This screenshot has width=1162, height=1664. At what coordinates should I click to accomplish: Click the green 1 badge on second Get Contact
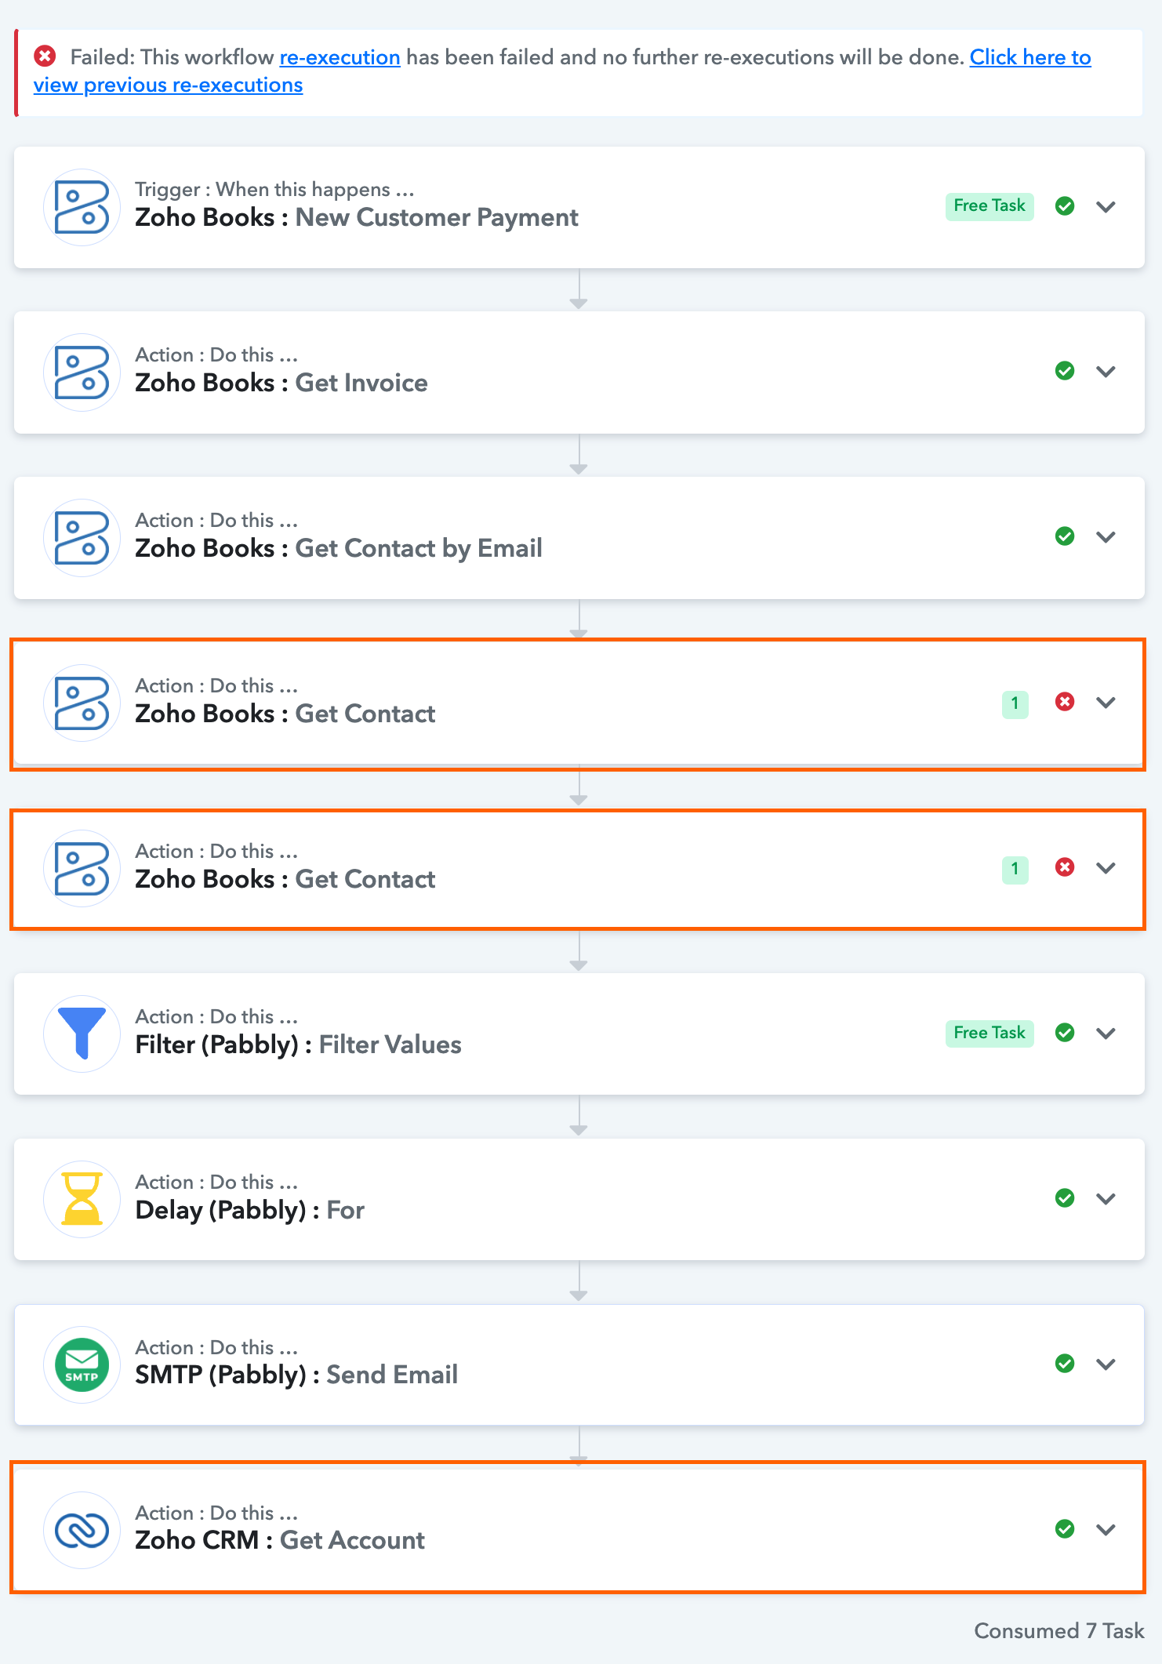[x=1015, y=869]
